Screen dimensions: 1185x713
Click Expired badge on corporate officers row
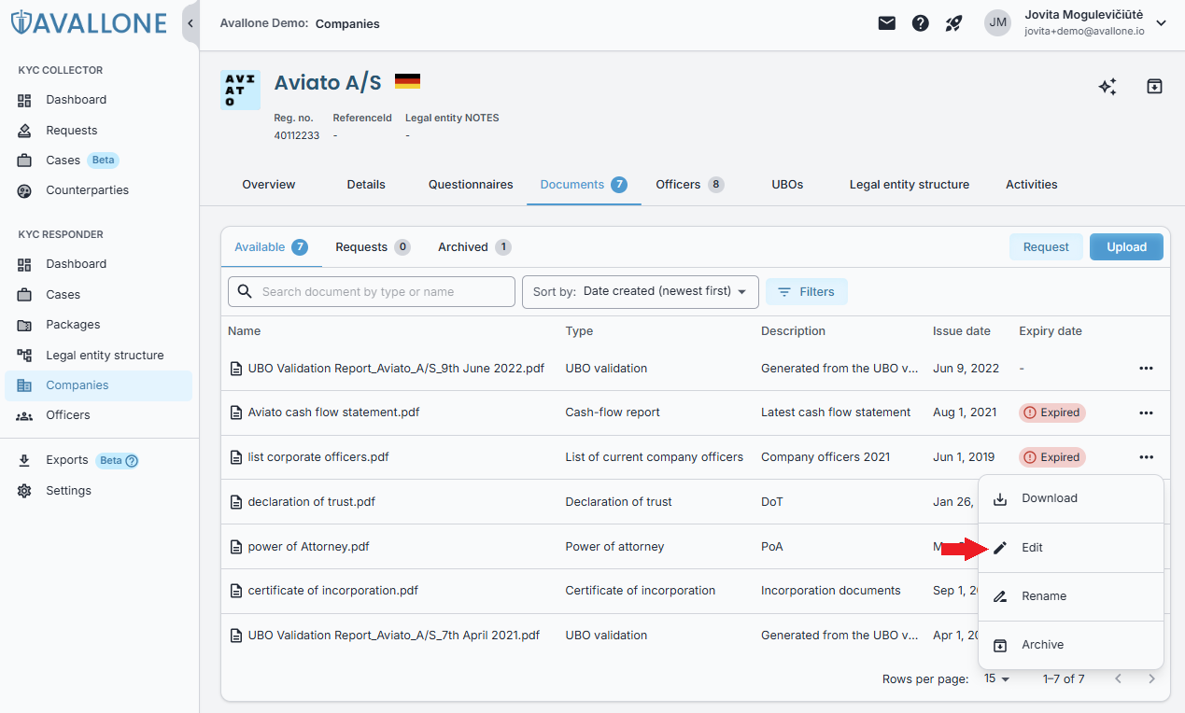(x=1052, y=457)
